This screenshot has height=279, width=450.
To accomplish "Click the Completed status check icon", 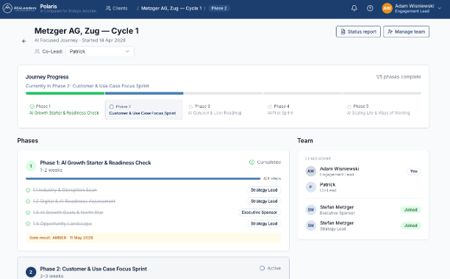I will [x=251, y=162].
